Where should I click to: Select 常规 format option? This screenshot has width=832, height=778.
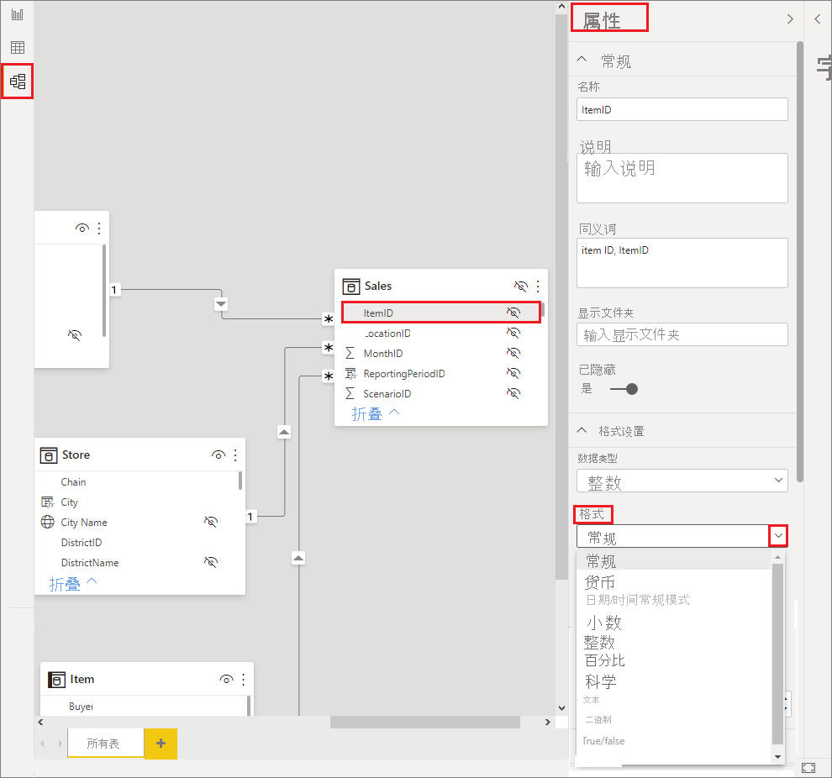tap(673, 560)
